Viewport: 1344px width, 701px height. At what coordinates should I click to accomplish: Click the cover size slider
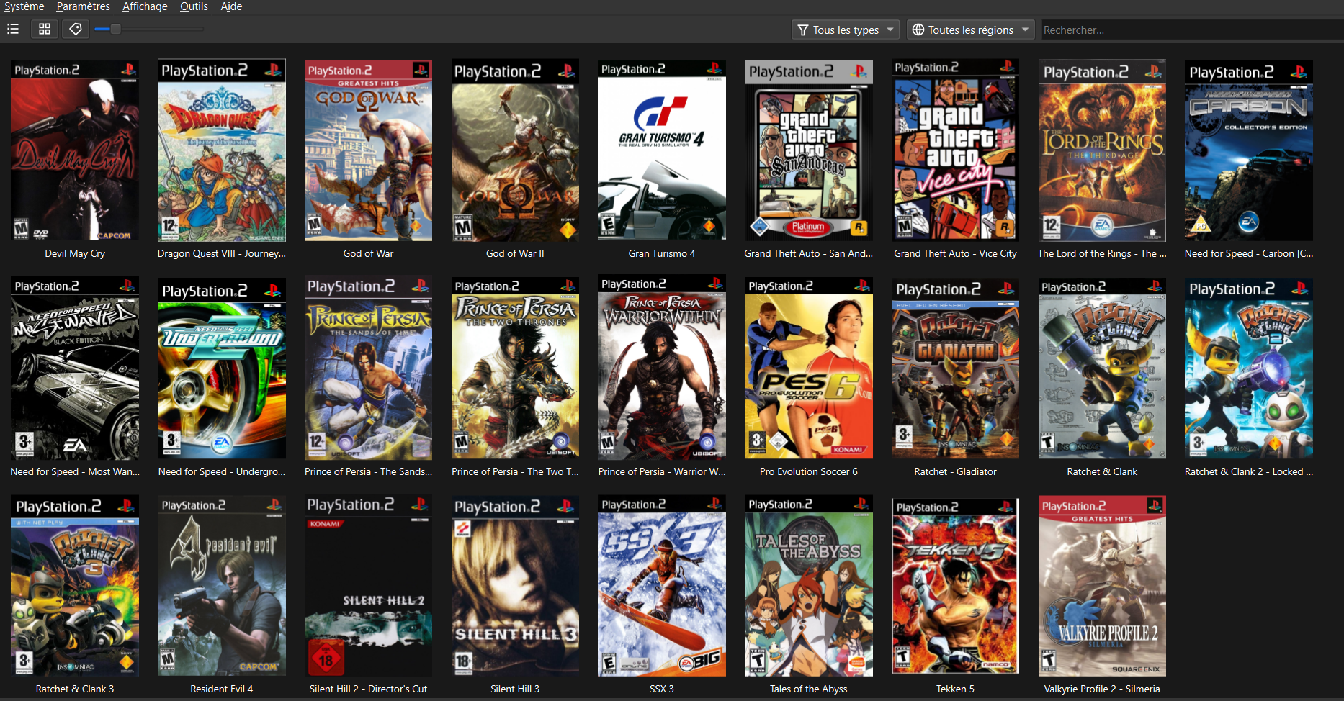tap(149, 30)
